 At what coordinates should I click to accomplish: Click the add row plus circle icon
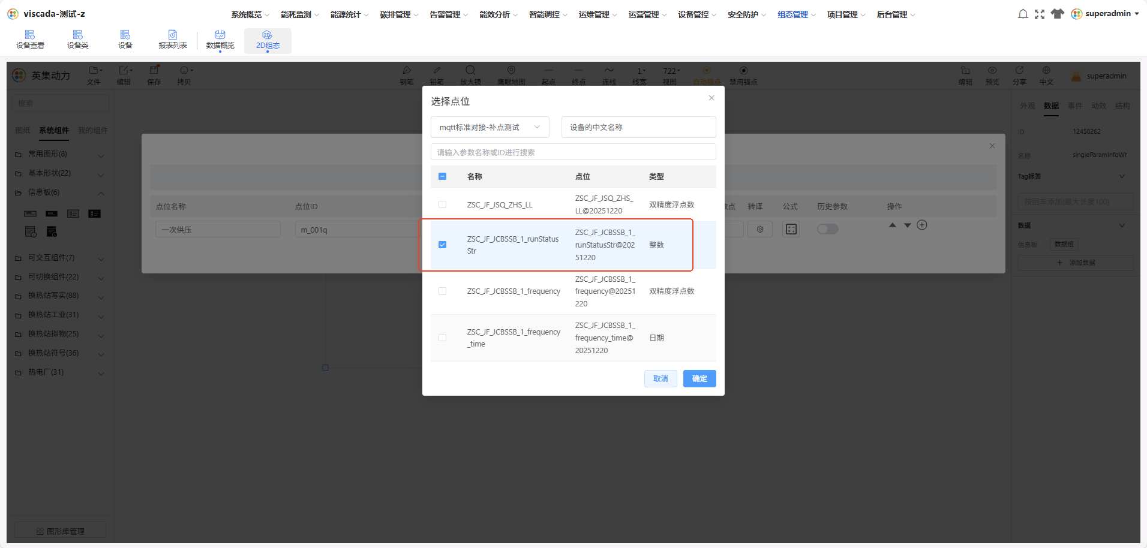click(x=922, y=225)
